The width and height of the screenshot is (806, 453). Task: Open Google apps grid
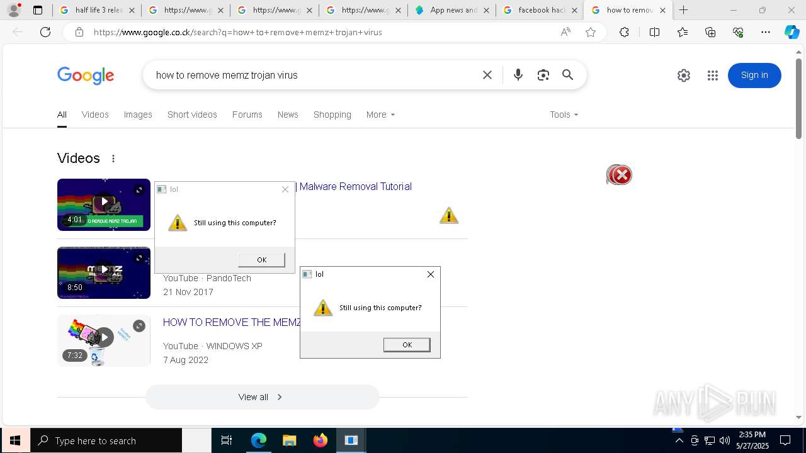(713, 75)
